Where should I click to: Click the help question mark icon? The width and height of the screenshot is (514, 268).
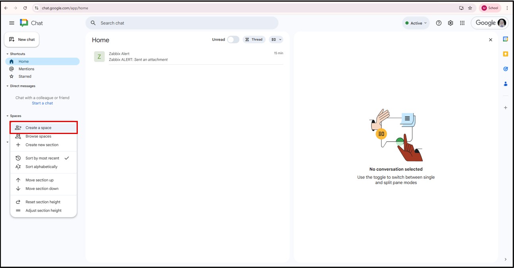[439, 23]
